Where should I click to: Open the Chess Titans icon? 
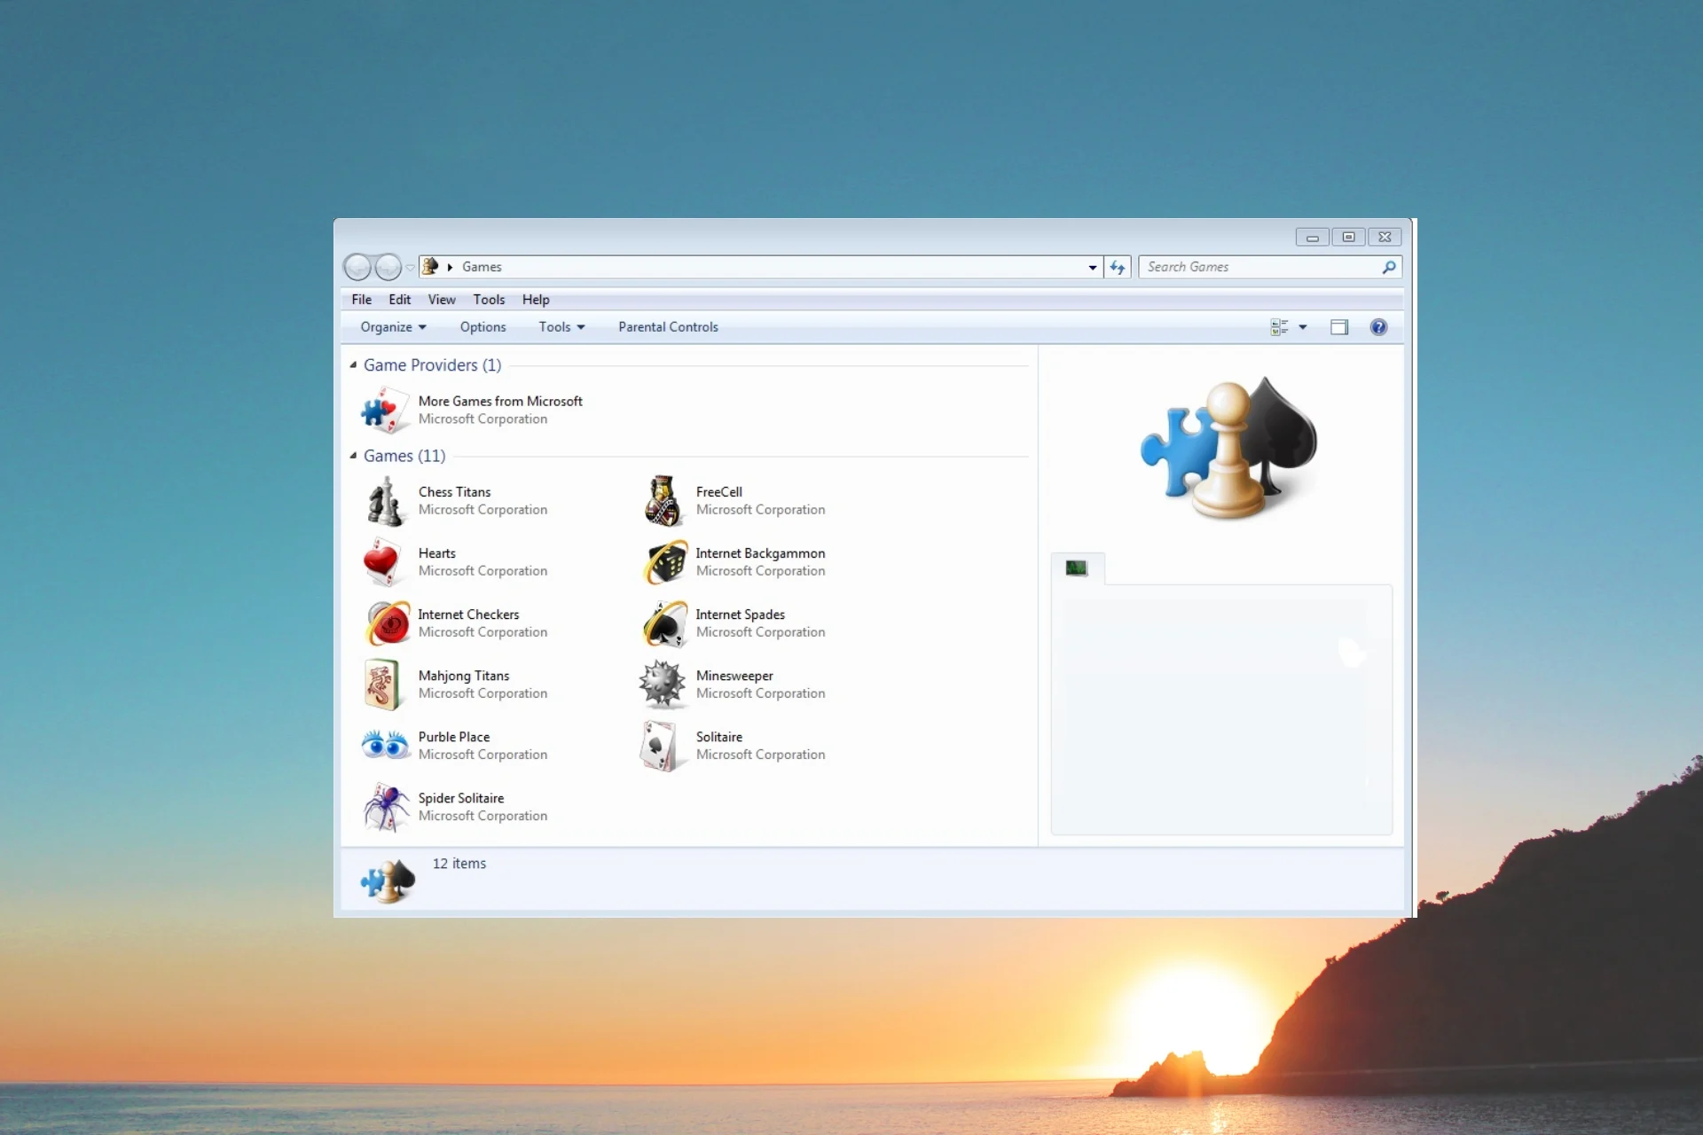(386, 501)
